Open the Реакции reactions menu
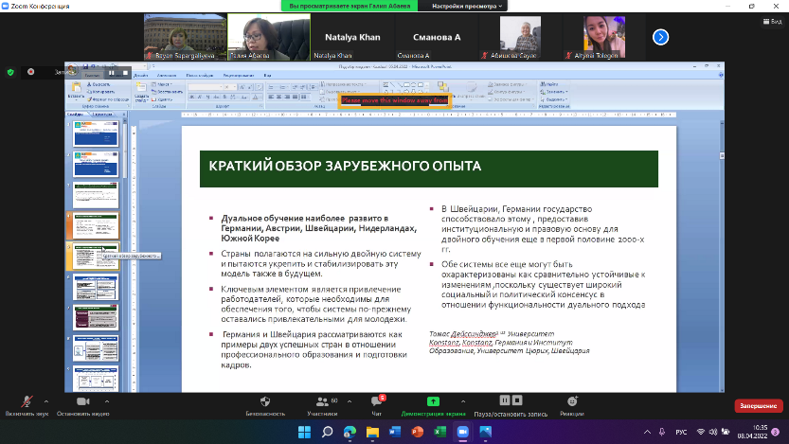The width and height of the screenshot is (789, 444). coord(572,401)
